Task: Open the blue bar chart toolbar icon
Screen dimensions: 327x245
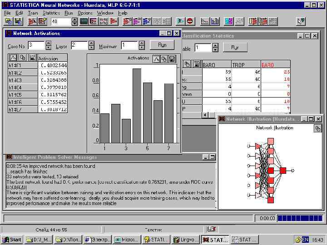Action: (x=214, y=21)
